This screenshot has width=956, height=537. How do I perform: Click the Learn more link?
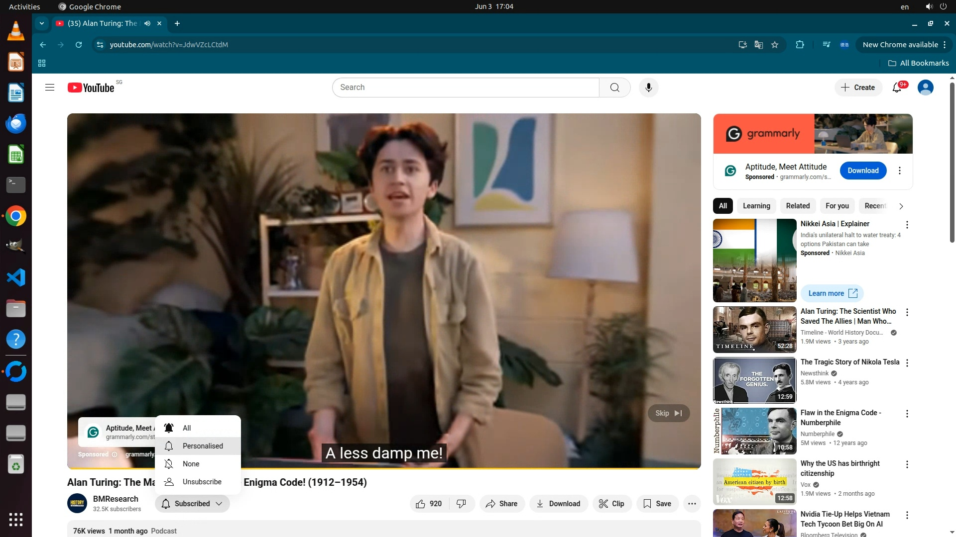coord(832,293)
